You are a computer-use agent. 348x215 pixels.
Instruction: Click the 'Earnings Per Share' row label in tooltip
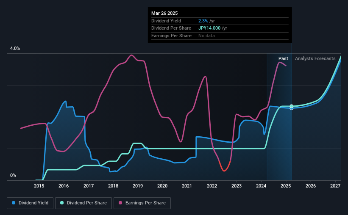[171, 36]
